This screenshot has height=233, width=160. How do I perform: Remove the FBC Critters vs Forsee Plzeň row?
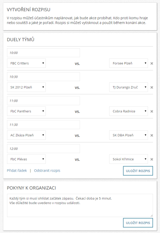click(152, 63)
